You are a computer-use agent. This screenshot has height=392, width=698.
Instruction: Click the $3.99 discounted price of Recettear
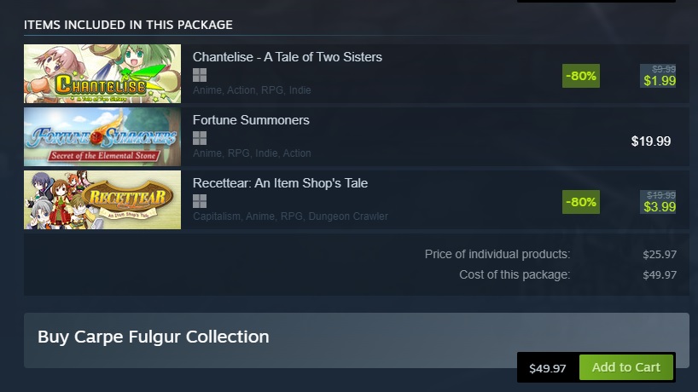point(660,207)
